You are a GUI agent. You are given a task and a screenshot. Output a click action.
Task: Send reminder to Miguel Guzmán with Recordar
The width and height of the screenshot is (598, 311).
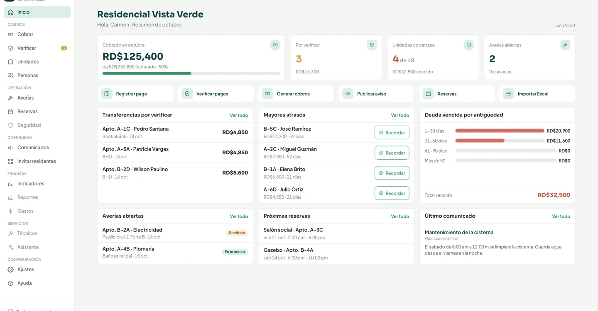click(392, 153)
